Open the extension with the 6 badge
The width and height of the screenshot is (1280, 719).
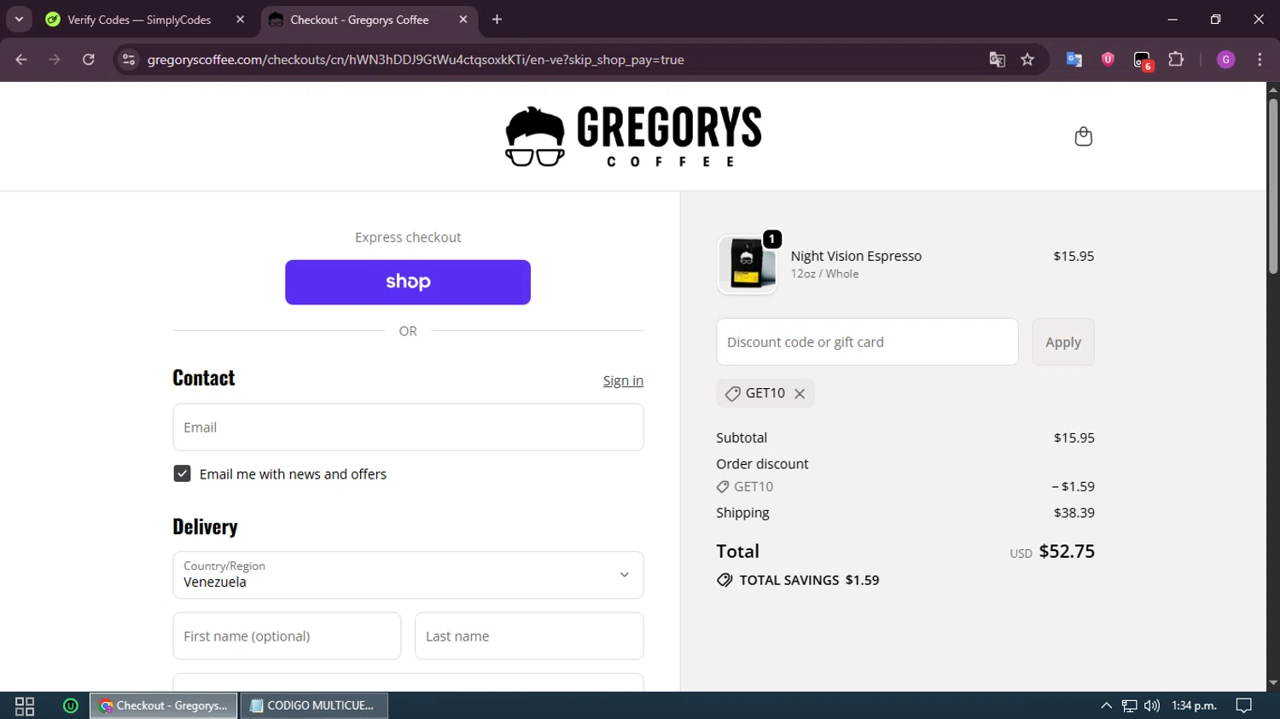pyautogui.click(x=1143, y=61)
